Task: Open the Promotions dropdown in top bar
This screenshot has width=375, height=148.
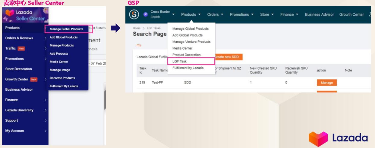Action: click(242, 14)
